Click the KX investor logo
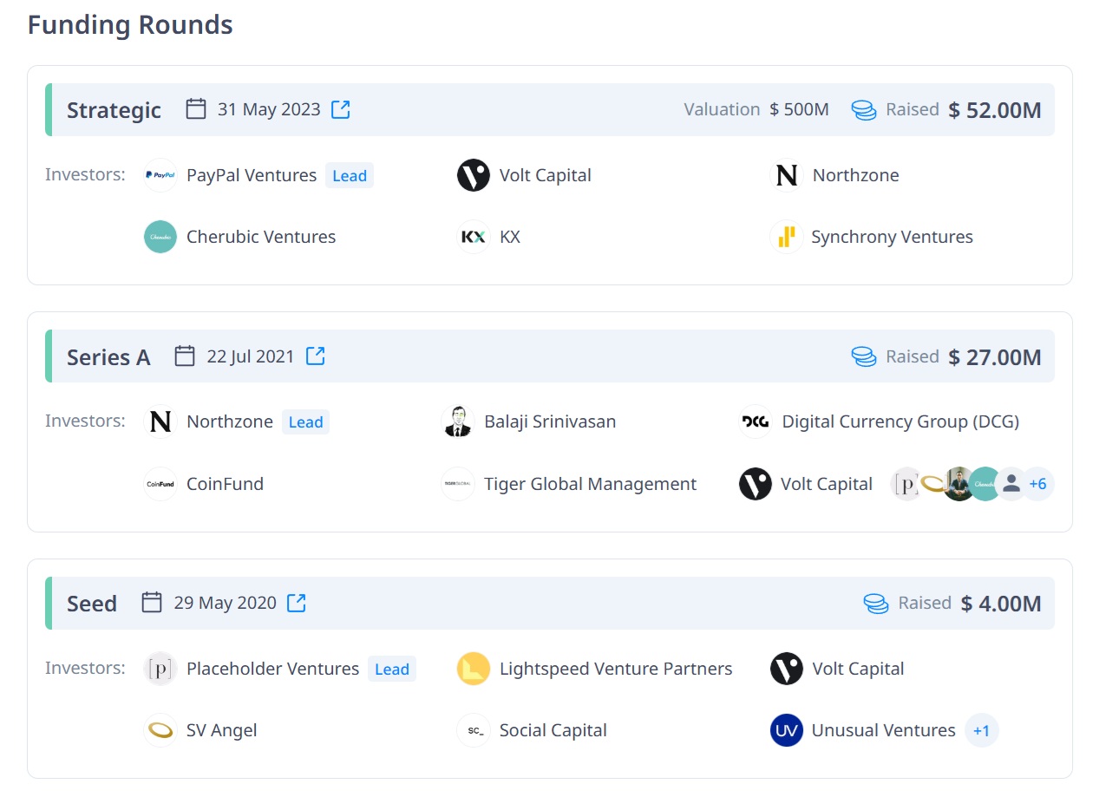This screenshot has width=1099, height=797. (474, 237)
